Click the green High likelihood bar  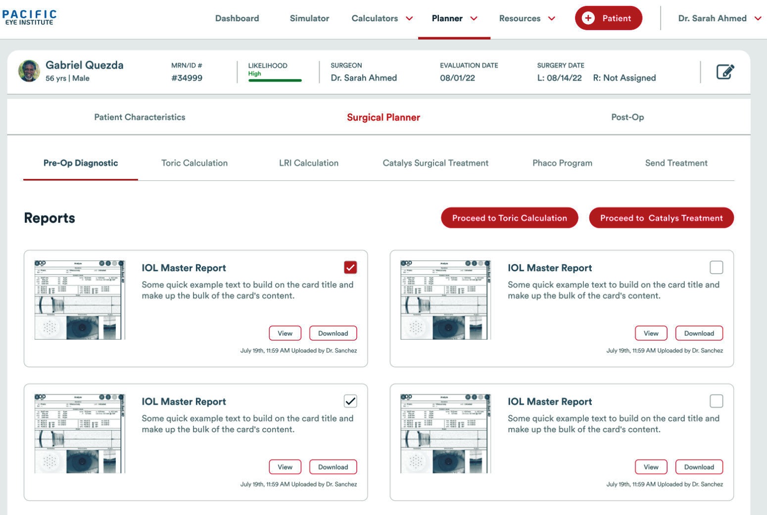click(275, 80)
